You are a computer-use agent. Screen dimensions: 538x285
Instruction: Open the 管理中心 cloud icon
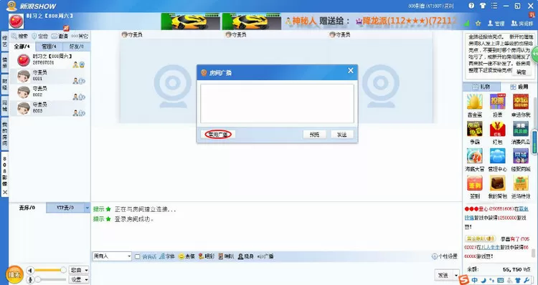(x=498, y=156)
